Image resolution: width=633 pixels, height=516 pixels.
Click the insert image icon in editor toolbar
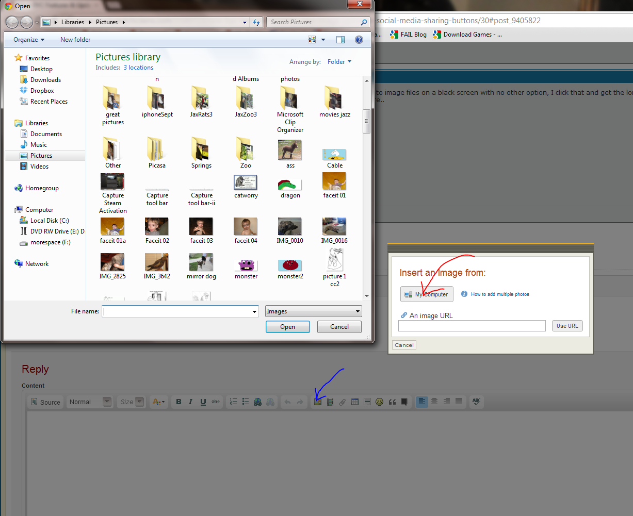[318, 402]
